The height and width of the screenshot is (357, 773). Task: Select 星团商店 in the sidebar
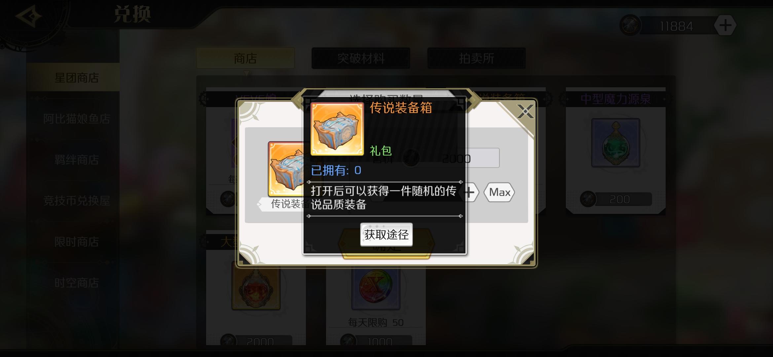pyautogui.click(x=76, y=78)
